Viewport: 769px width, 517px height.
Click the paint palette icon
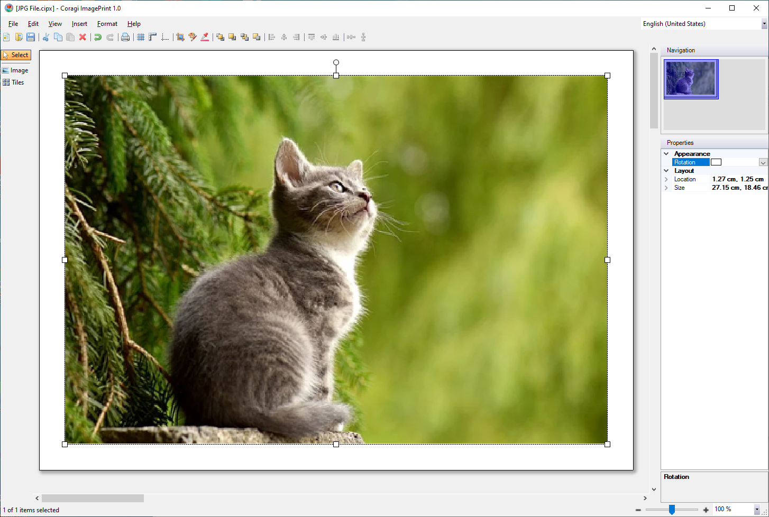tap(193, 37)
